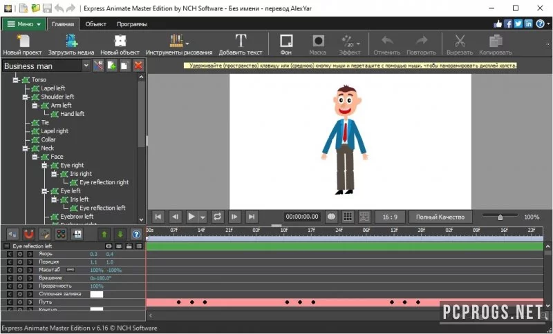Screen dimensions: 553x334
Task: Click Загрузить медиа to import media
Action: click(x=71, y=41)
